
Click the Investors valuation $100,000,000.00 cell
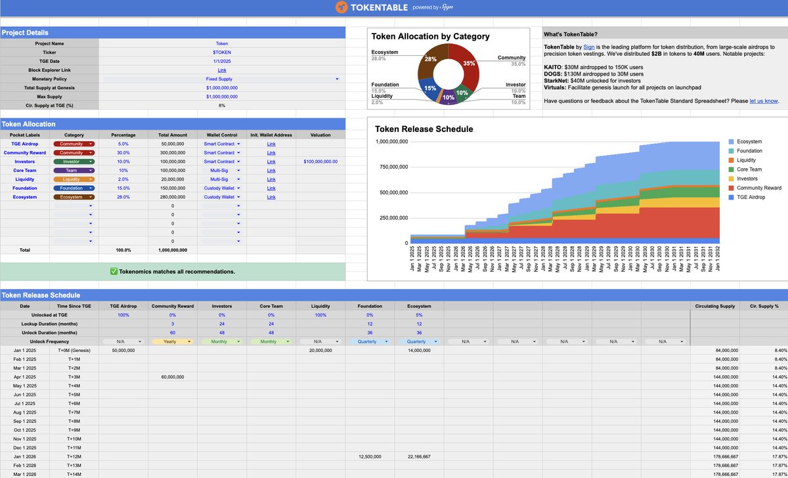[x=320, y=162]
